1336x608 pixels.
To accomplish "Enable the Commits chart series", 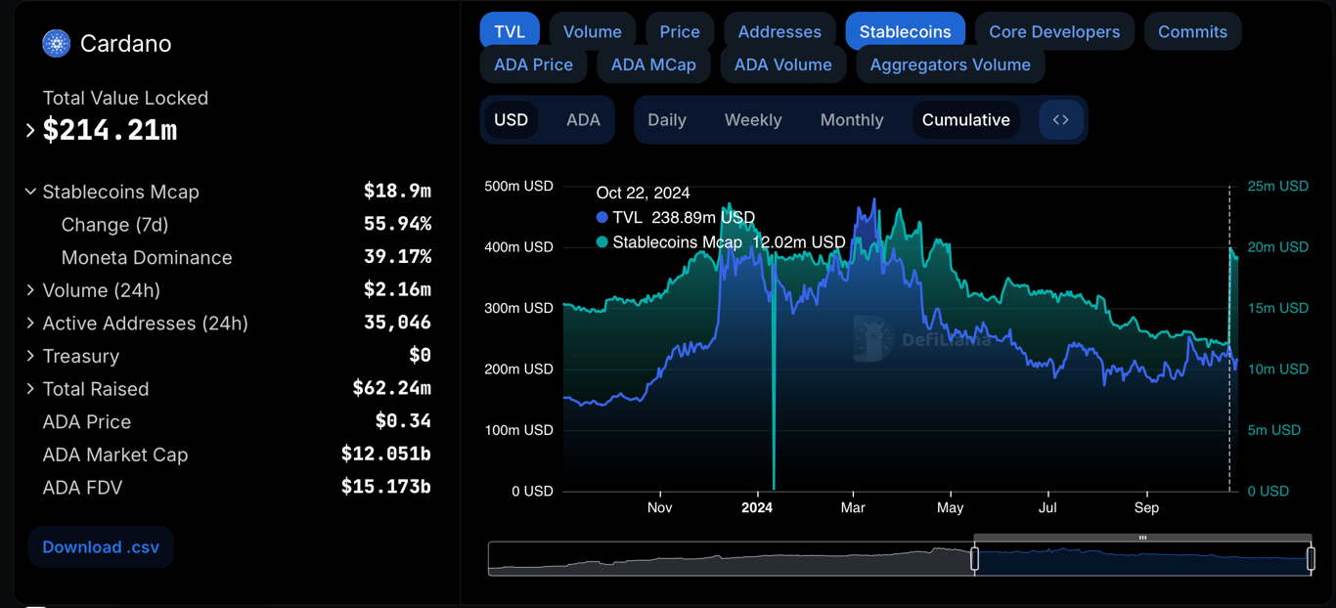I will coord(1192,31).
